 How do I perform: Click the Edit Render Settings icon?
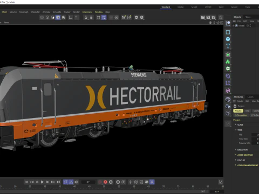coord(214,17)
